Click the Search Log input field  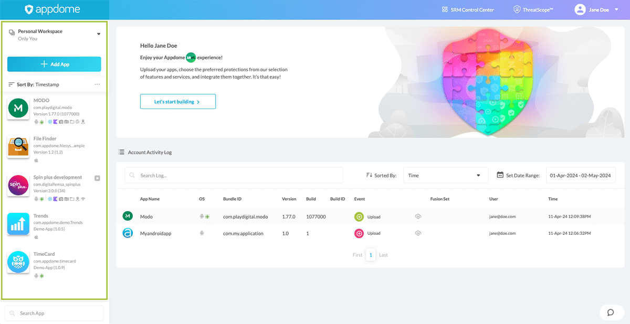pyautogui.click(x=234, y=175)
